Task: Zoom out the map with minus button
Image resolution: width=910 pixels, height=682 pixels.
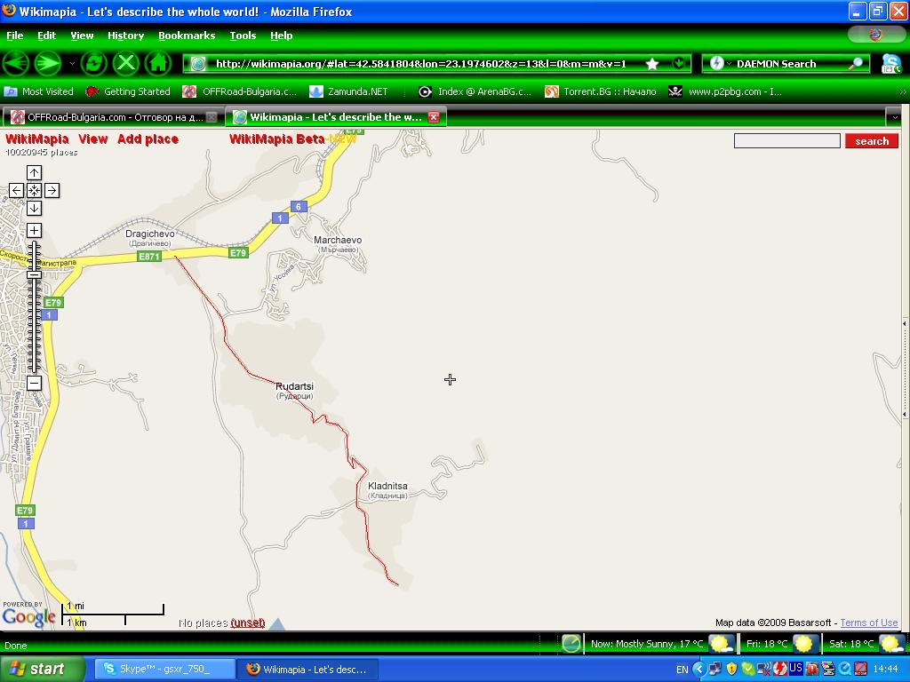Action: coord(35,383)
